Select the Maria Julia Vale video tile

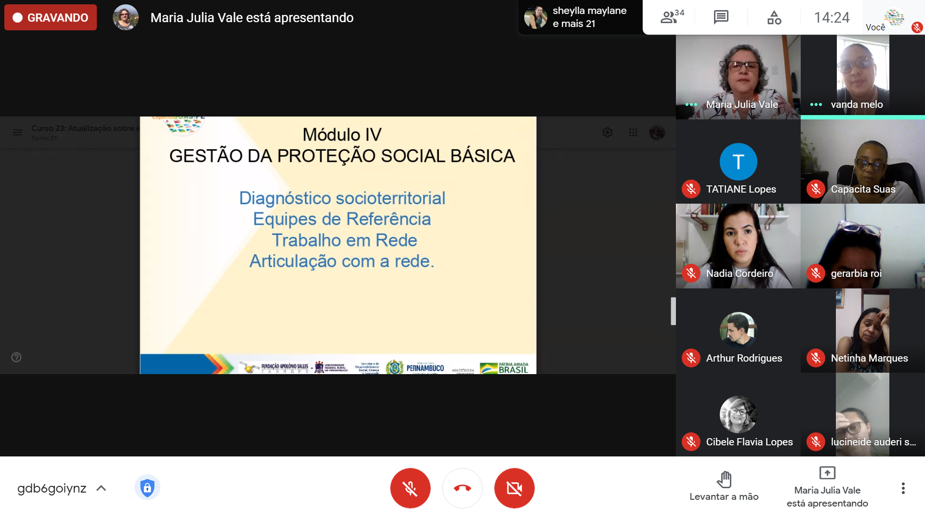[738, 77]
